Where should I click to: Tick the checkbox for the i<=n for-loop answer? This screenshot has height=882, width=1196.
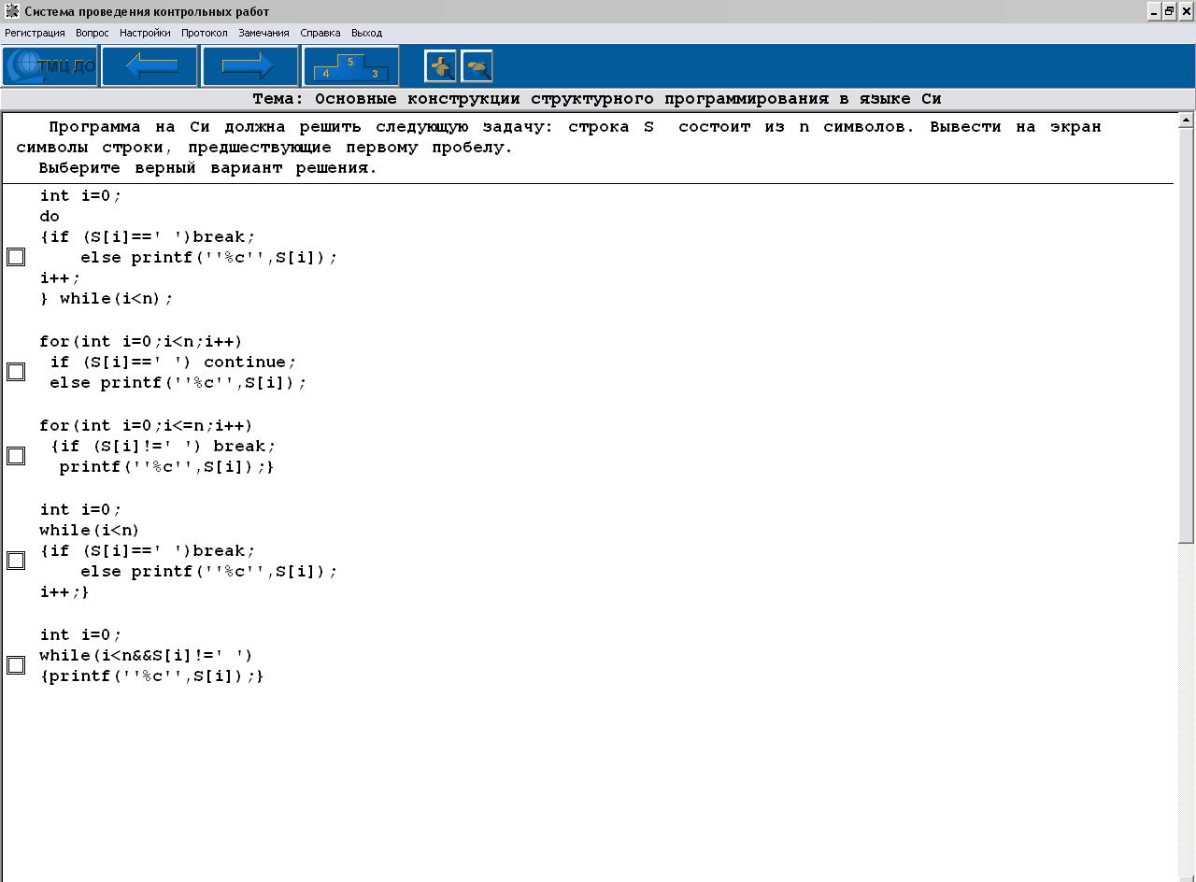coord(16,456)
